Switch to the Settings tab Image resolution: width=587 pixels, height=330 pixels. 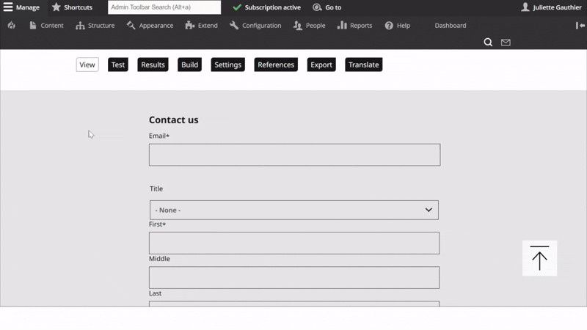click(227, 65)
